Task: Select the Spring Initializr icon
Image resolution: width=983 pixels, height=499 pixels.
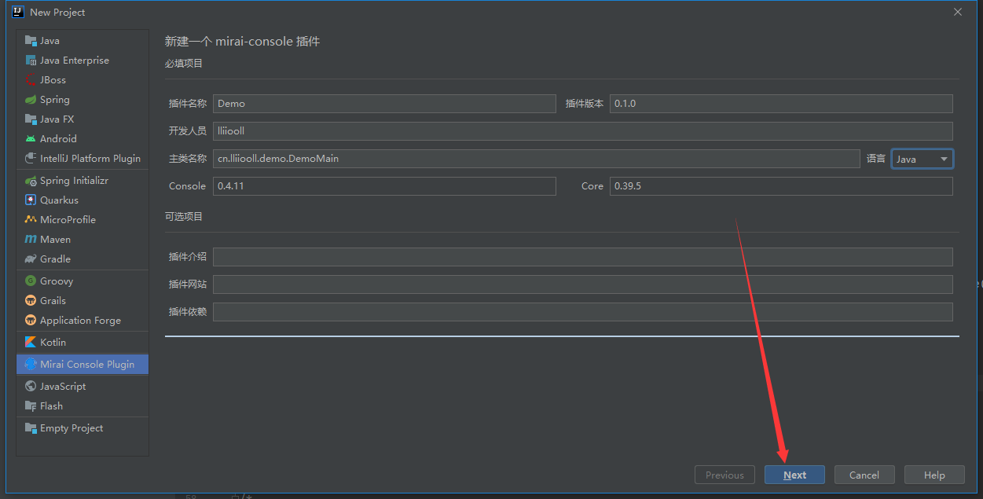Action: click(x=31, y=181)
